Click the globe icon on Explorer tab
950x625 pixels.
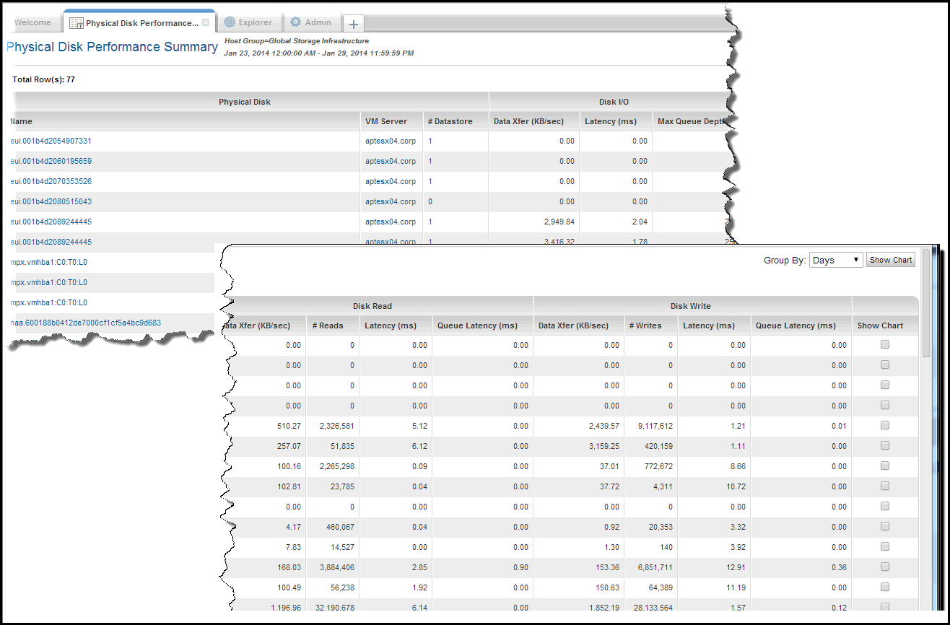tap(230, 22)
